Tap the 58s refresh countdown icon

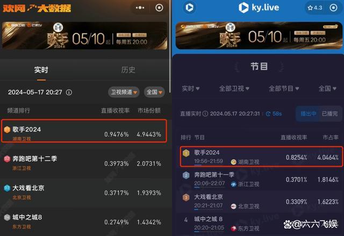click(268, 113)
